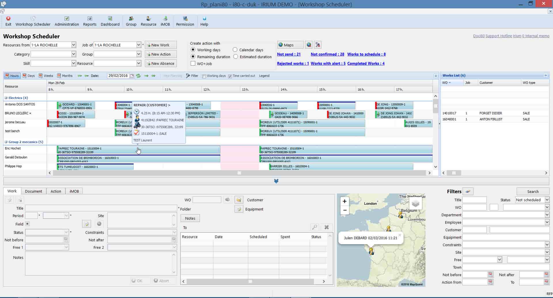The image size is (553, 298).
Task: Enable the WO+Job checkbox
Action: point(193,63)
